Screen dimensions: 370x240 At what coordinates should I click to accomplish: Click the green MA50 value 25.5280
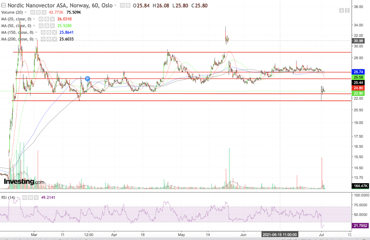pos(64,26)
